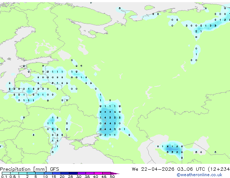
Task: Click the "20" legend scale label
Action: (x=62, y=177)
